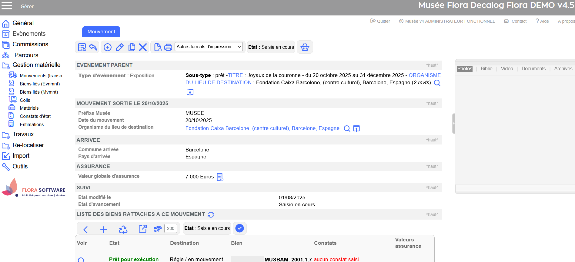Open Constats d'état in sidebar
This screenshot has width=575, height=262.
tap(35, 116)
